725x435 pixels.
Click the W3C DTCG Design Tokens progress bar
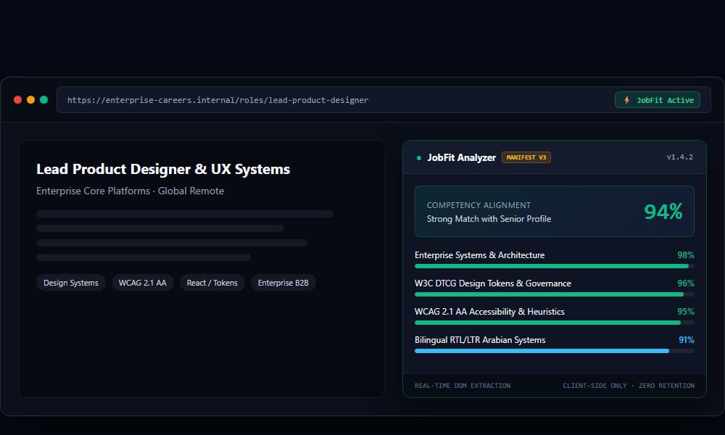pos(555,294)
